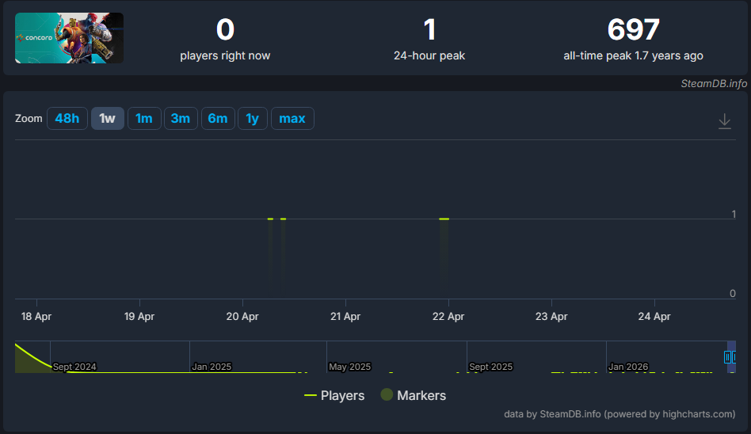This screenshot has width=751, height=434.
Task: Click the data by SteamDB.info highcharts credit
Action: [619, 414]
